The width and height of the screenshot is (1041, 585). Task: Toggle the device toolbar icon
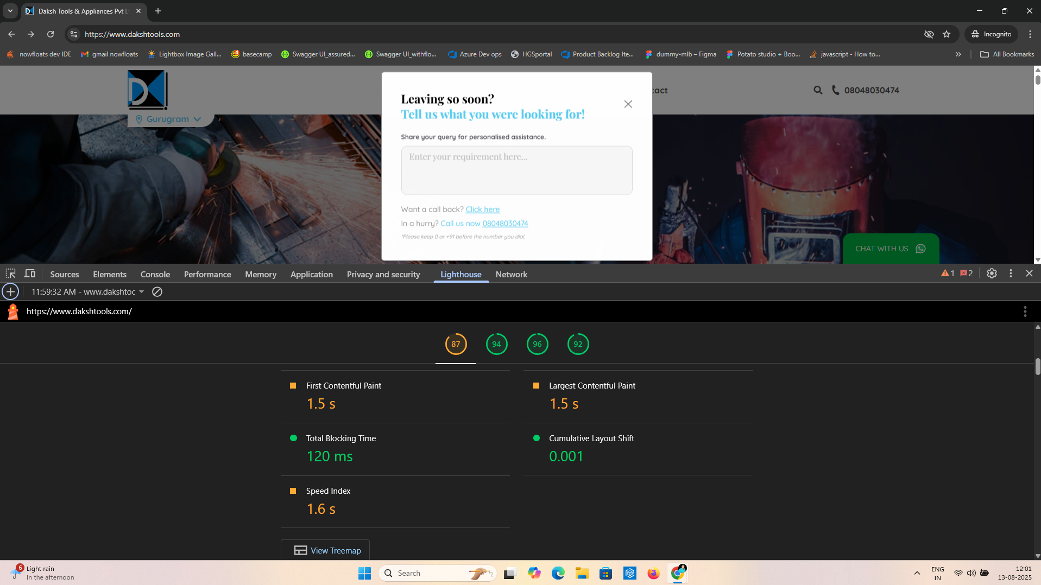tap(30, 274)
